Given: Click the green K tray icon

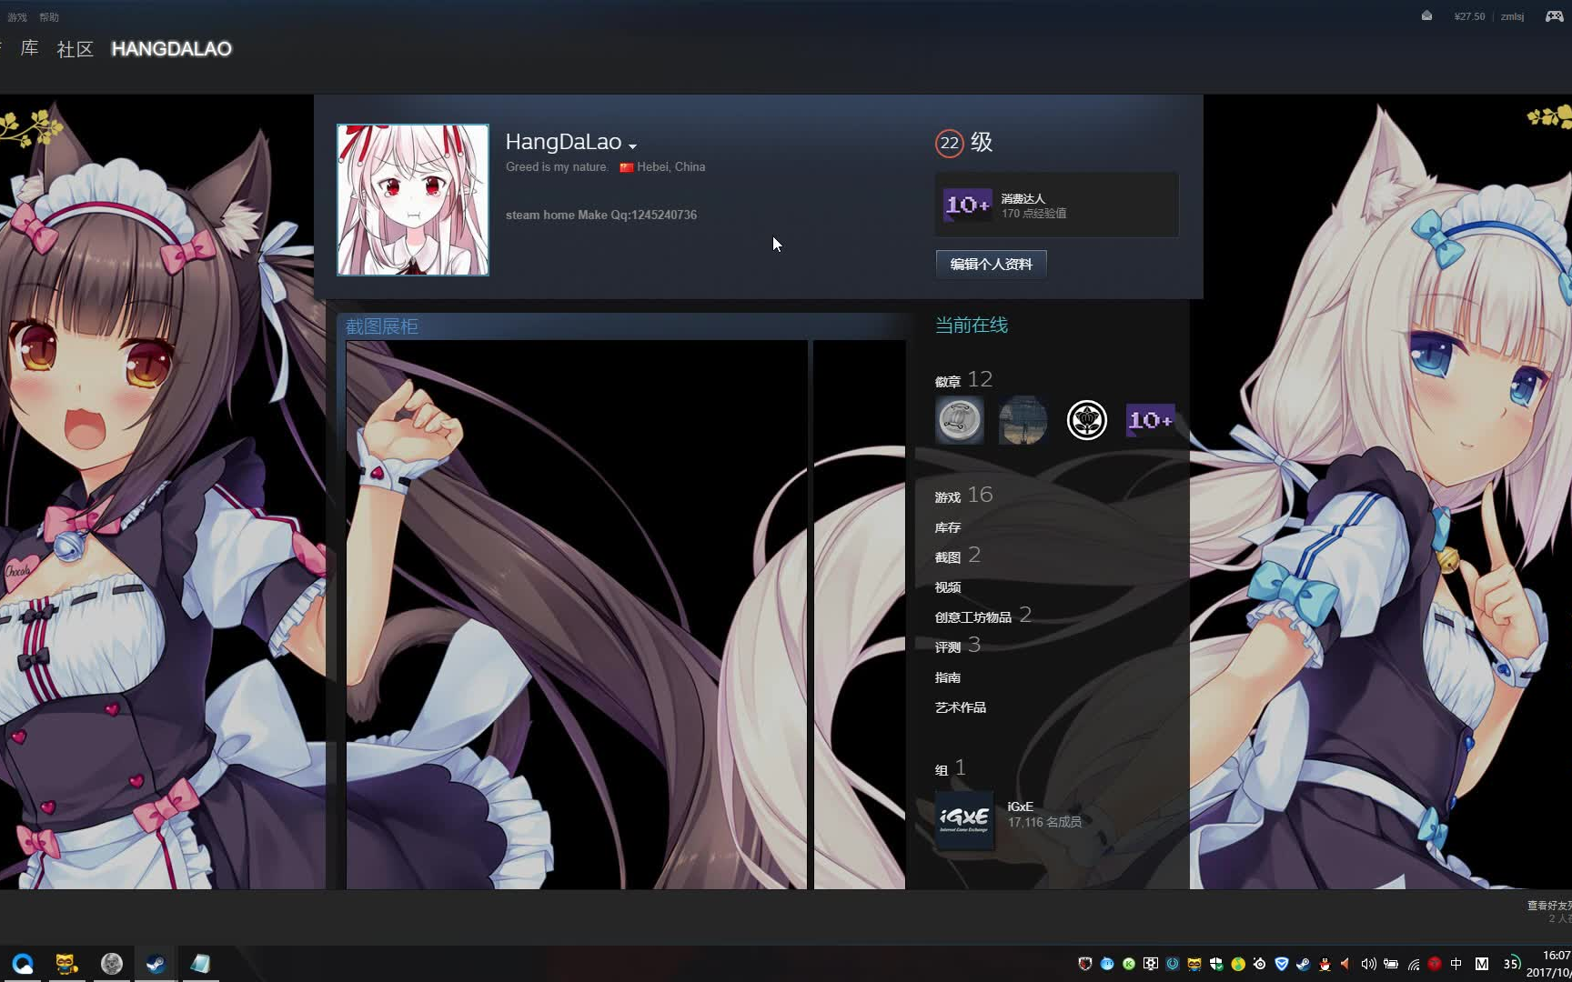Looking at the screenshot, I should coord(1129,964).
